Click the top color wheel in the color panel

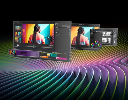point(96,42)
